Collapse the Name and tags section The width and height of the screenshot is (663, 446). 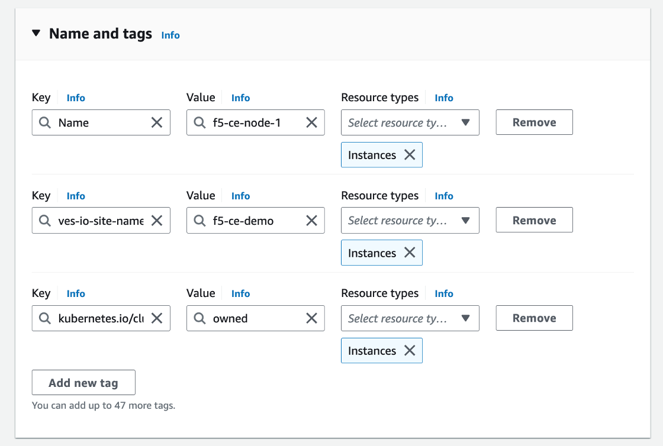pos(36,33)
